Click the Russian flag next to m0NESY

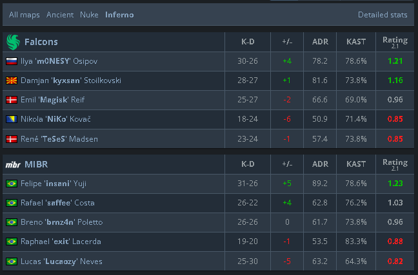(x=12, y=61)
